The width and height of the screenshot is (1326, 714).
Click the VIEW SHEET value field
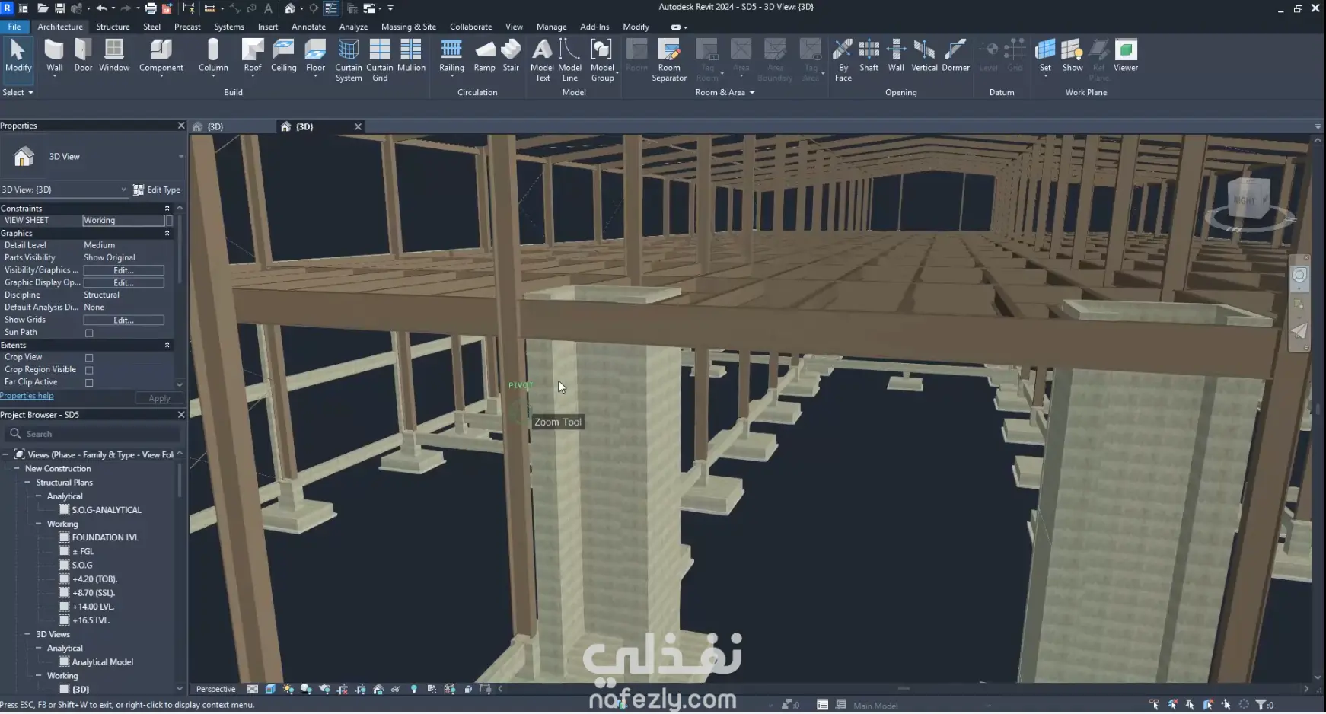click(x=123, y=221)
